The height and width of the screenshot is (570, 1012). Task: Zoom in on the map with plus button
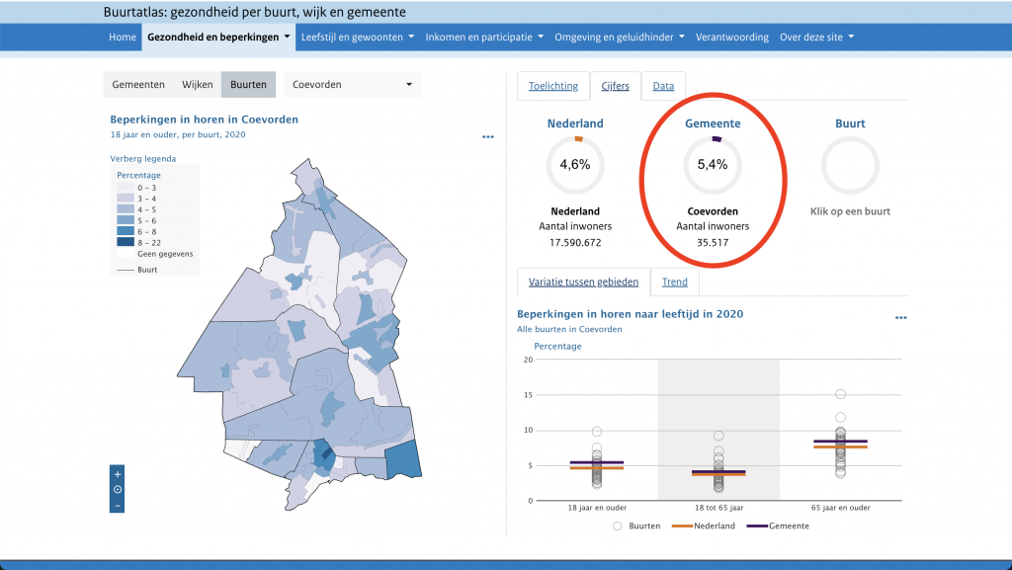point(117,474)
